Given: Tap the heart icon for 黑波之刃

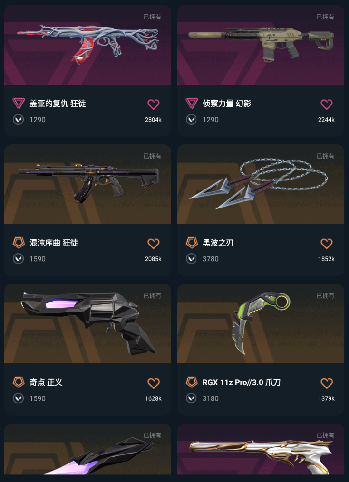Looking at the screenshot, I should point(327,244).
